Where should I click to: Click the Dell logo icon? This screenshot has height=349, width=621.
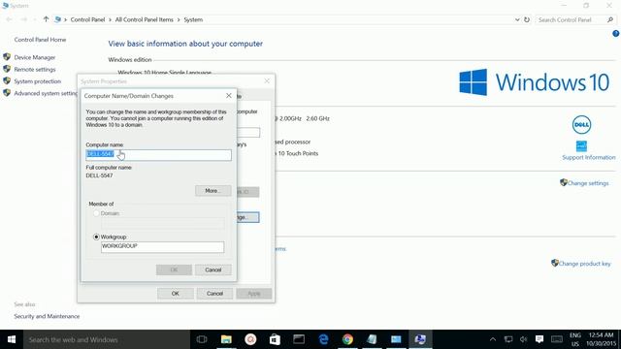pos(581,125)
